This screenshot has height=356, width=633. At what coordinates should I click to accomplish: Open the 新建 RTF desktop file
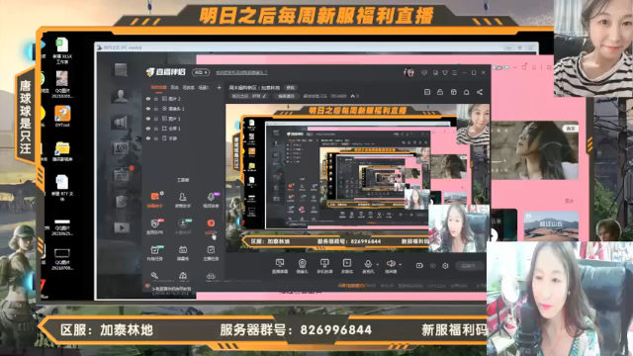click(x=61, y=187)
